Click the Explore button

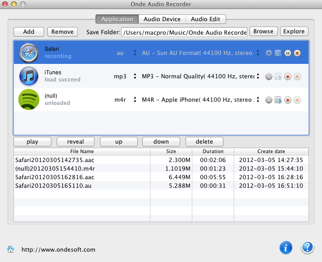[x=294, y=32]
